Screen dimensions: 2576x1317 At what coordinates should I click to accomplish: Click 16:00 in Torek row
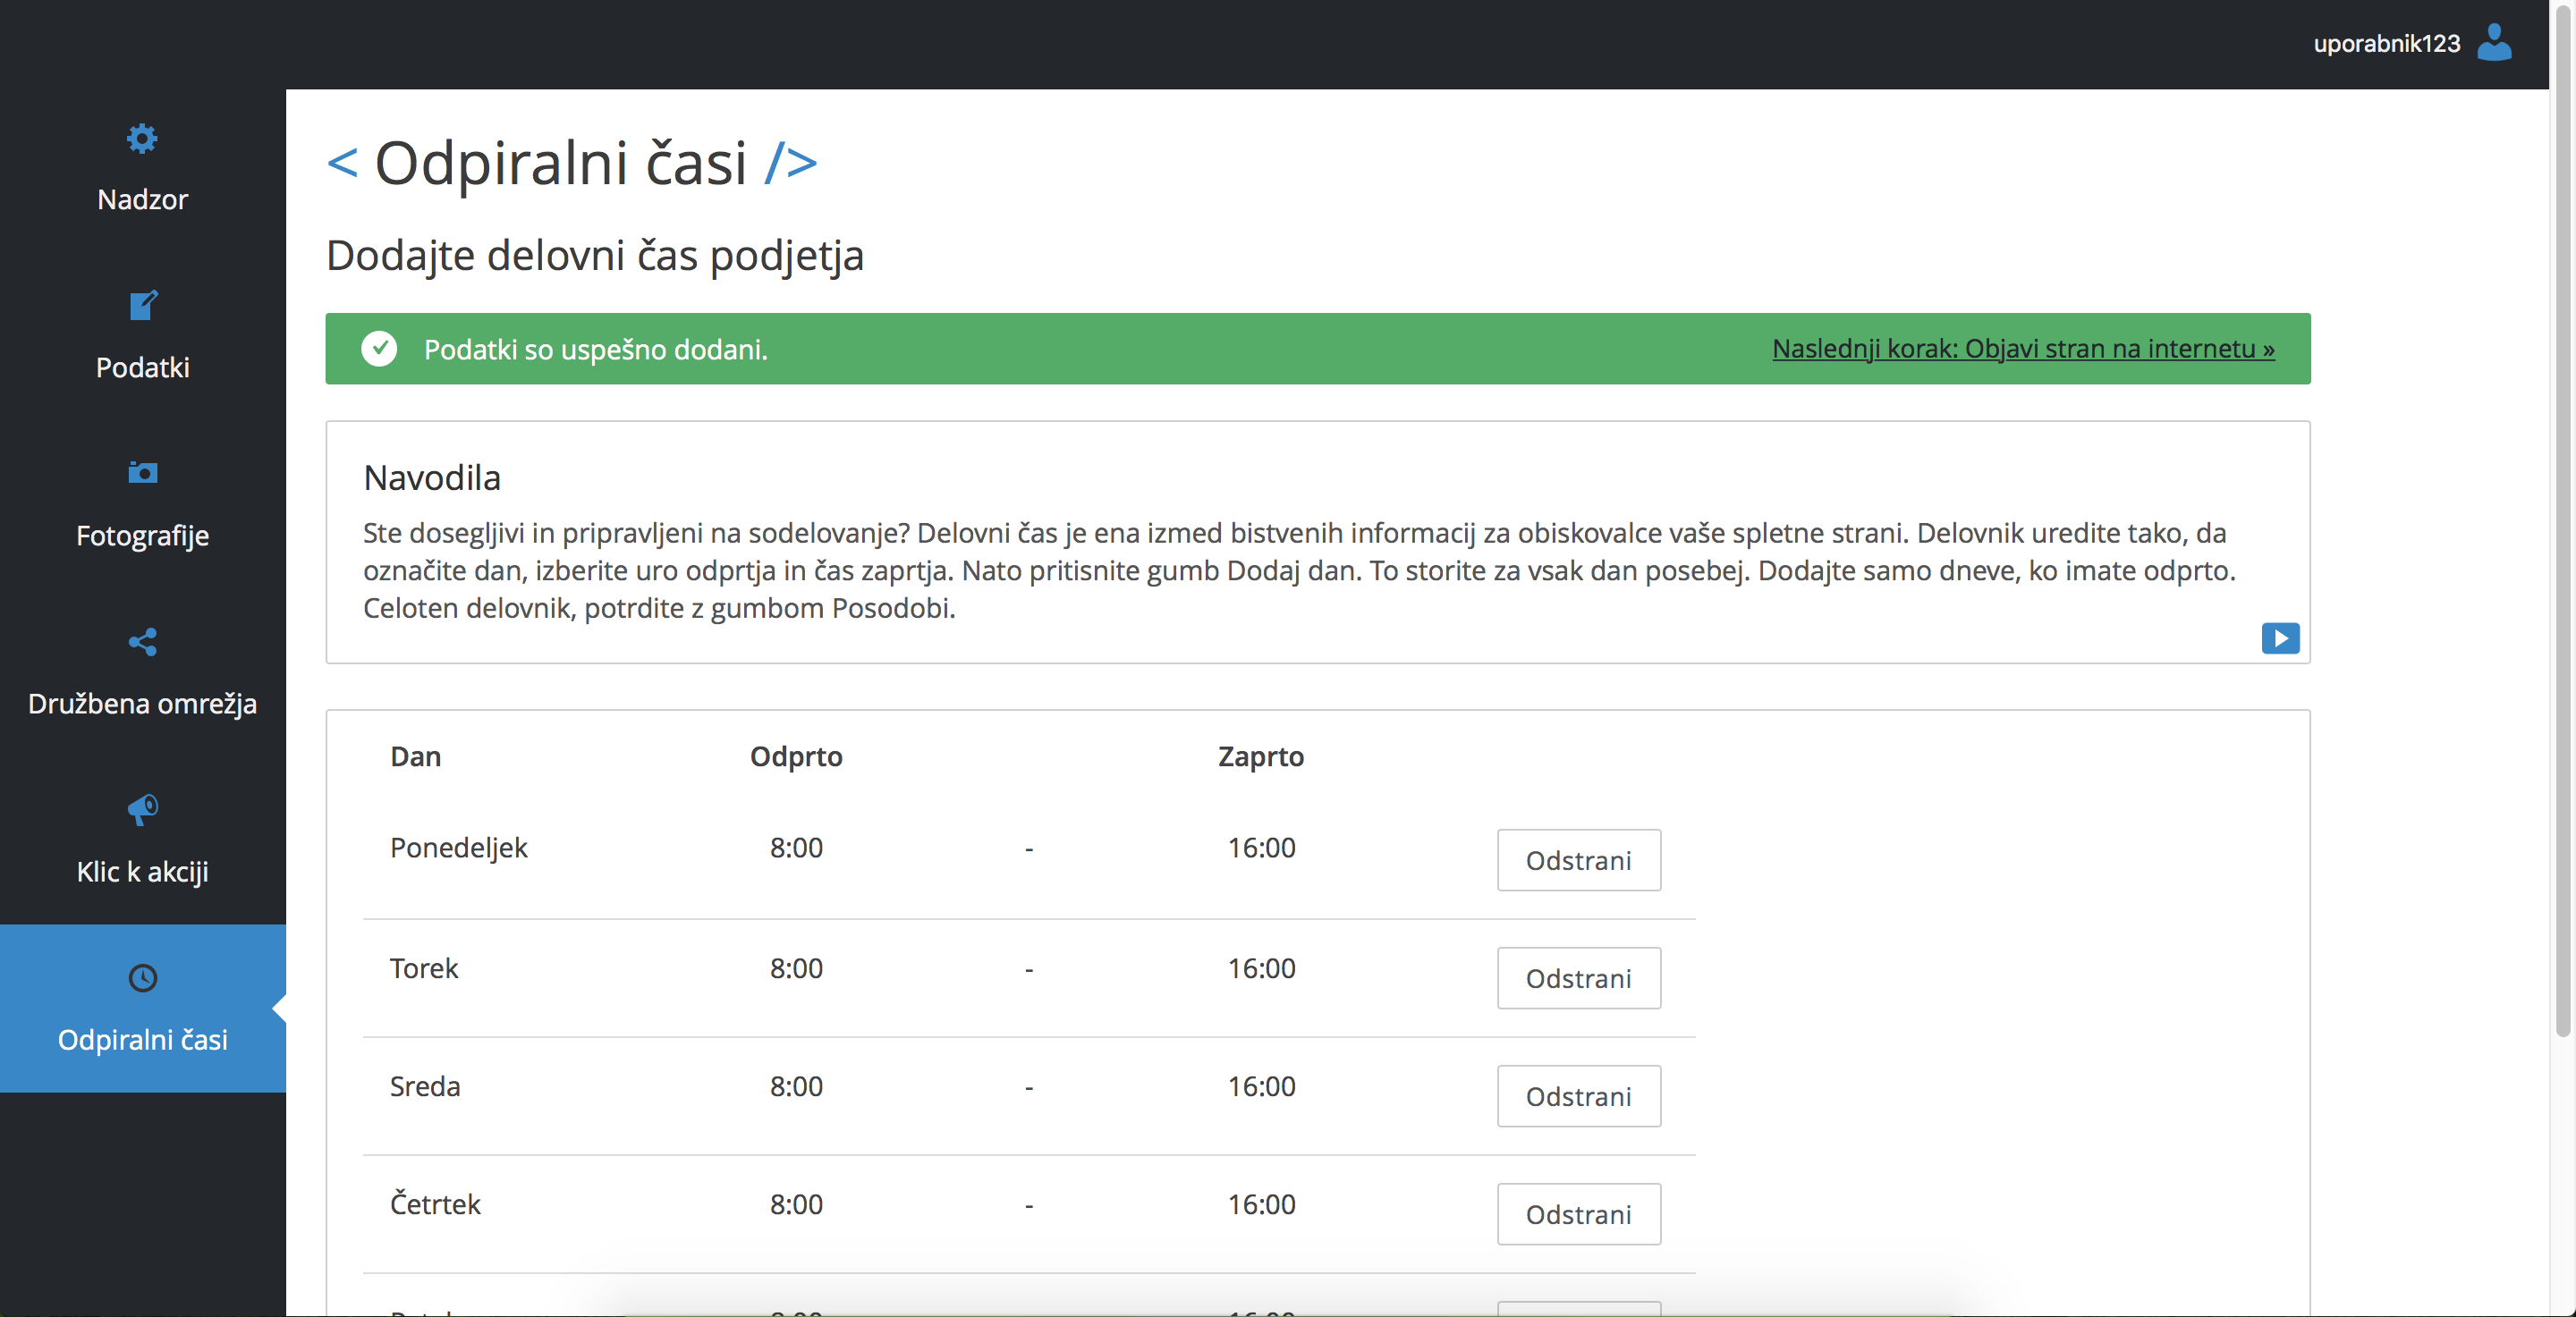click(1261, 968)
